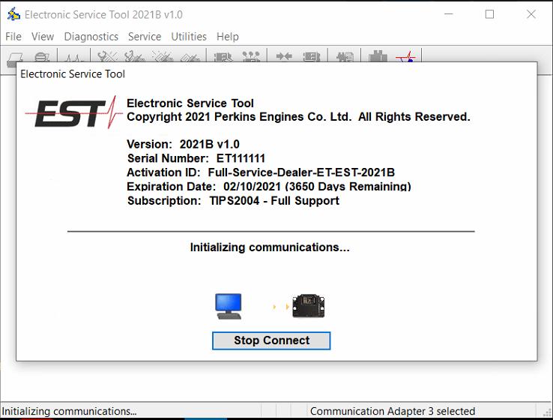Click the blue computer monitor icon
Screen dimensions: 553x420
229,306
